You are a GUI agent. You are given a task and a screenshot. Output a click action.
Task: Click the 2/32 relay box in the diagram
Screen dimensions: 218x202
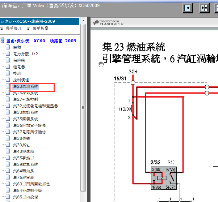[164, 178]
